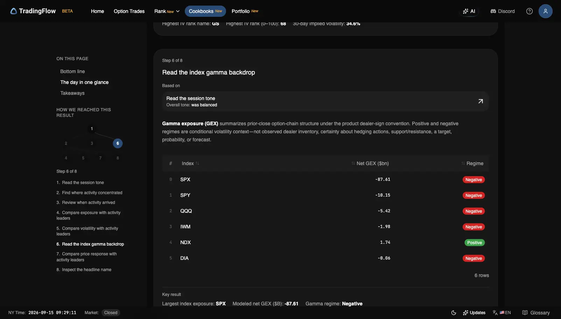
Task: Click the TradingFlow logo icon
Action: pyautogui.click(x=14, y=11)
